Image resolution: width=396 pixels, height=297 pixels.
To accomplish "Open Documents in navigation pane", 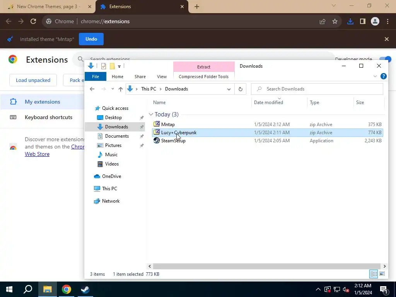I will click(117, 136).
